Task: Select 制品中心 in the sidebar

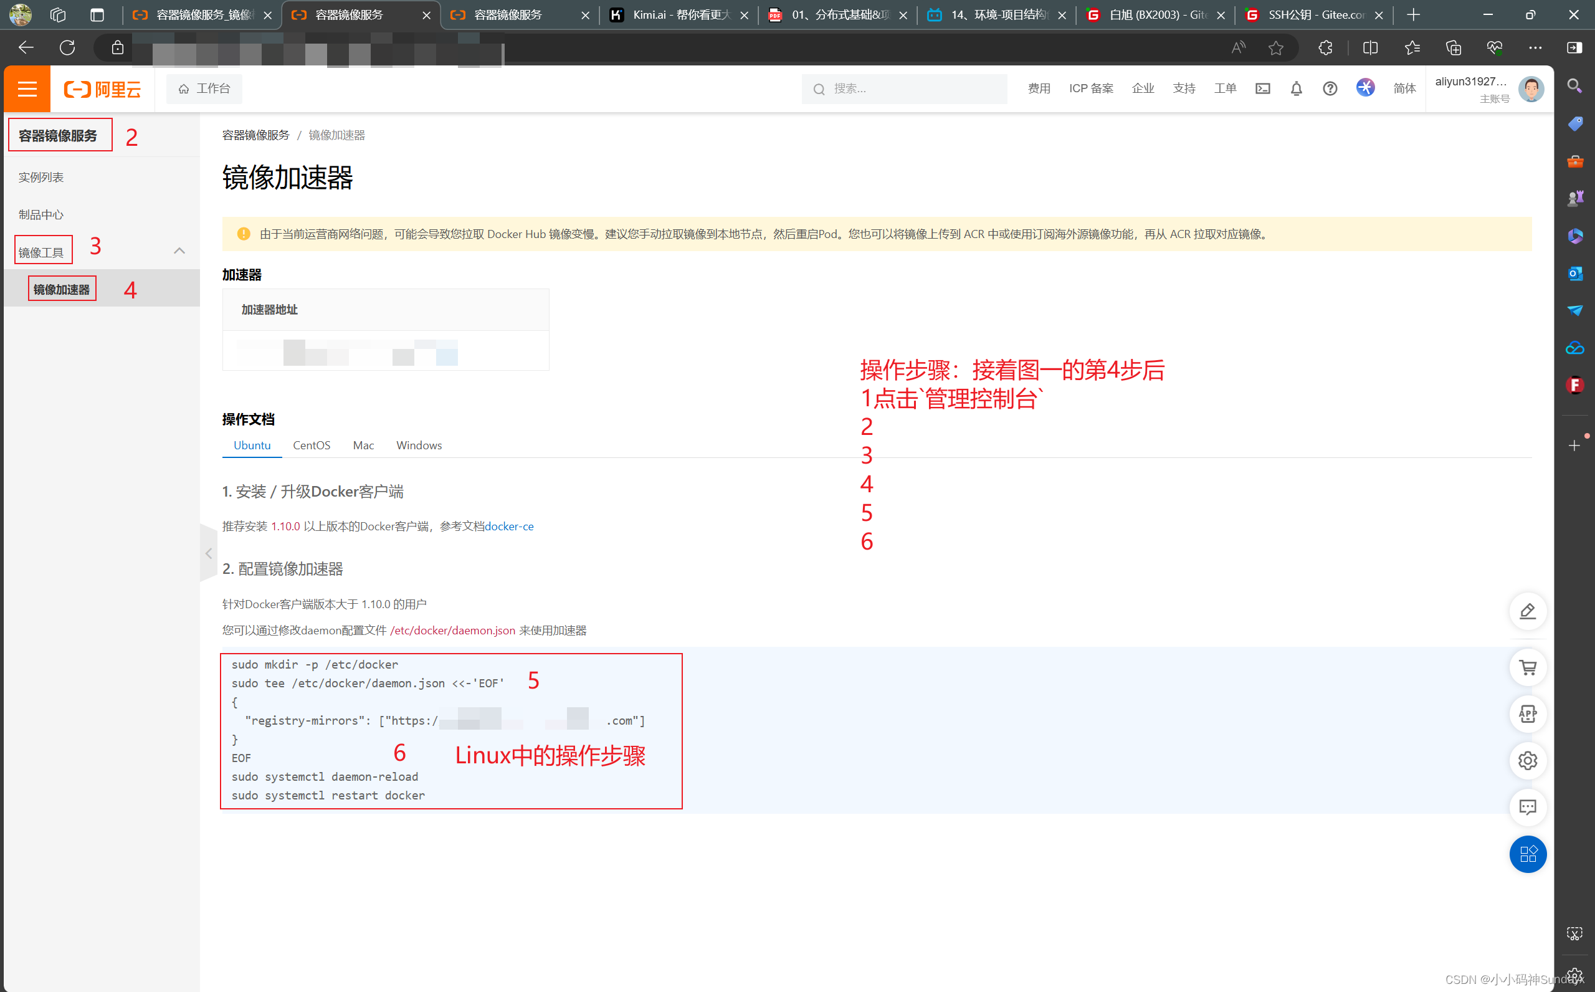Action: (x=40, y=214)
